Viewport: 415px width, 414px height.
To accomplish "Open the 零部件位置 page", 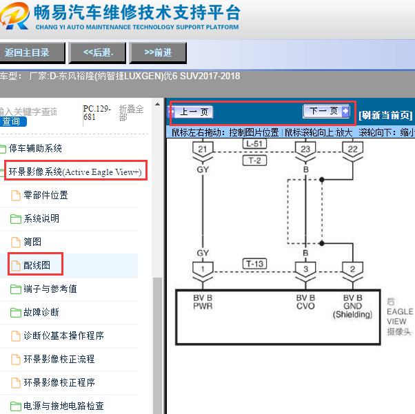I will (x=45, y=195).
